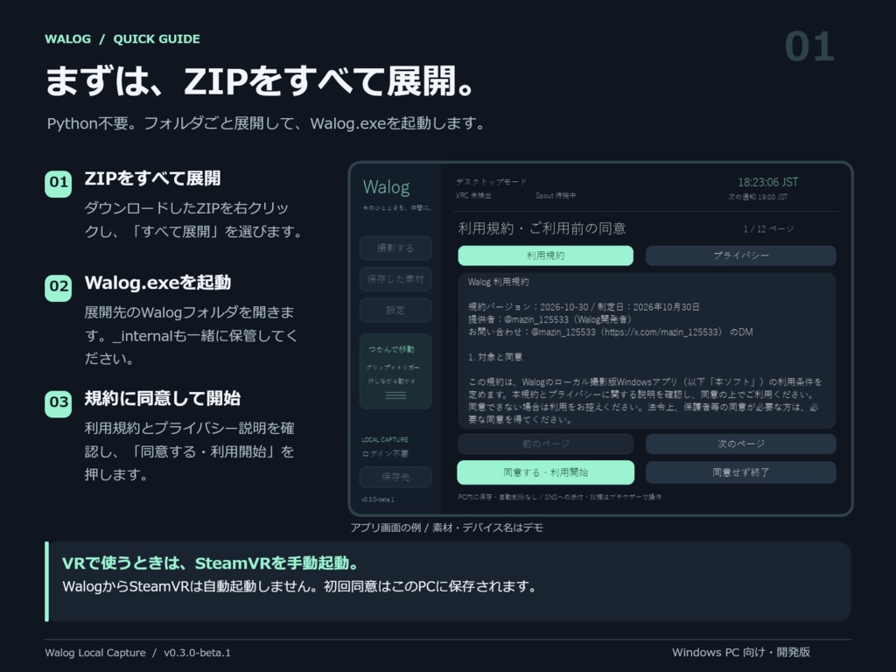Click the Walog.exeを起動 step title
The width and height of the screenshot is (896, 672).
(157, 283)
